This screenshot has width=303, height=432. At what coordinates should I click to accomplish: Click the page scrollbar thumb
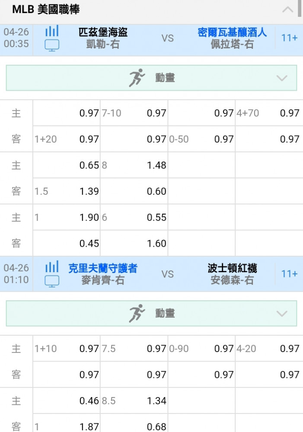tap(300, 8)
